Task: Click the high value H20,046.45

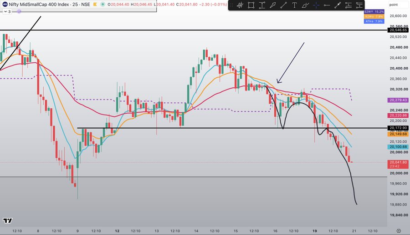Action: coord(142,5)
